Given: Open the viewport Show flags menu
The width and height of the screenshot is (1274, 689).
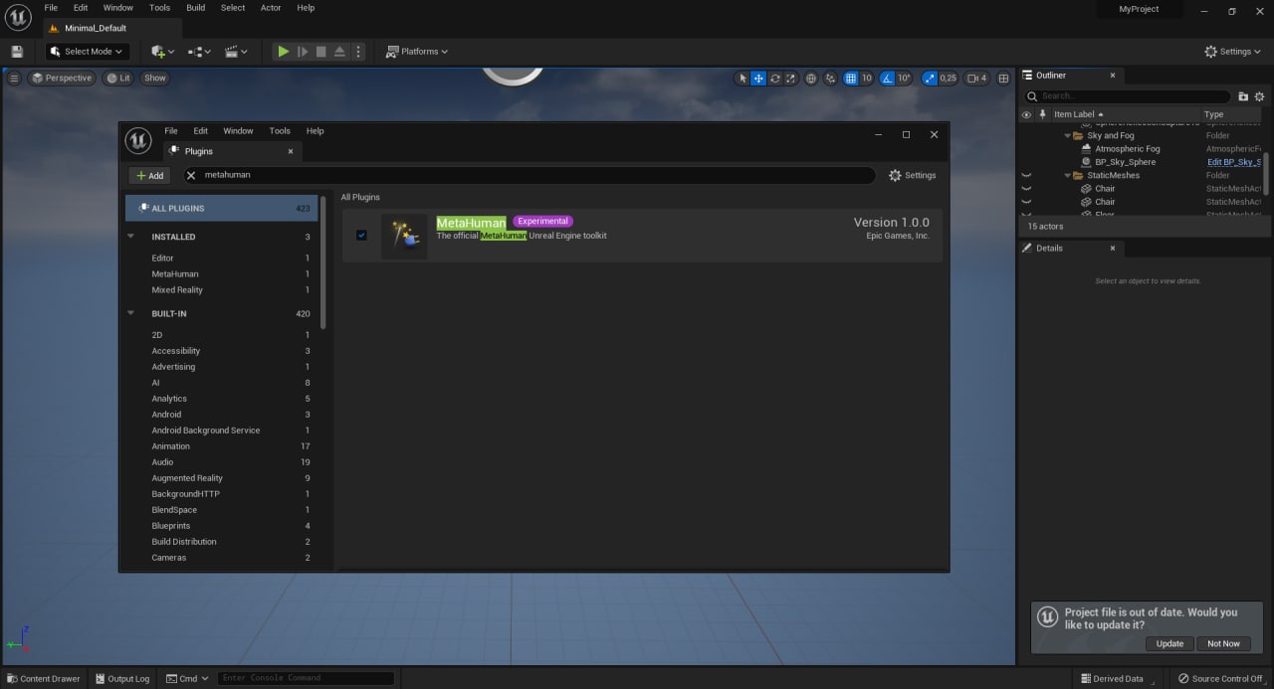Looking at the screenshot, I should coord(155,78).
